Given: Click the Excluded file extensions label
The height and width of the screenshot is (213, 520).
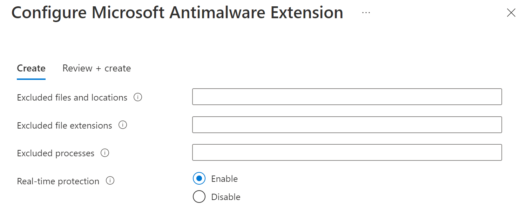Looking at the screenshot, I should pos(65,125).
